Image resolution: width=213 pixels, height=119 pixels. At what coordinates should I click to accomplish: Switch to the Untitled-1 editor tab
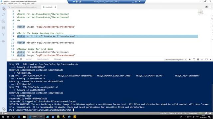50,7
